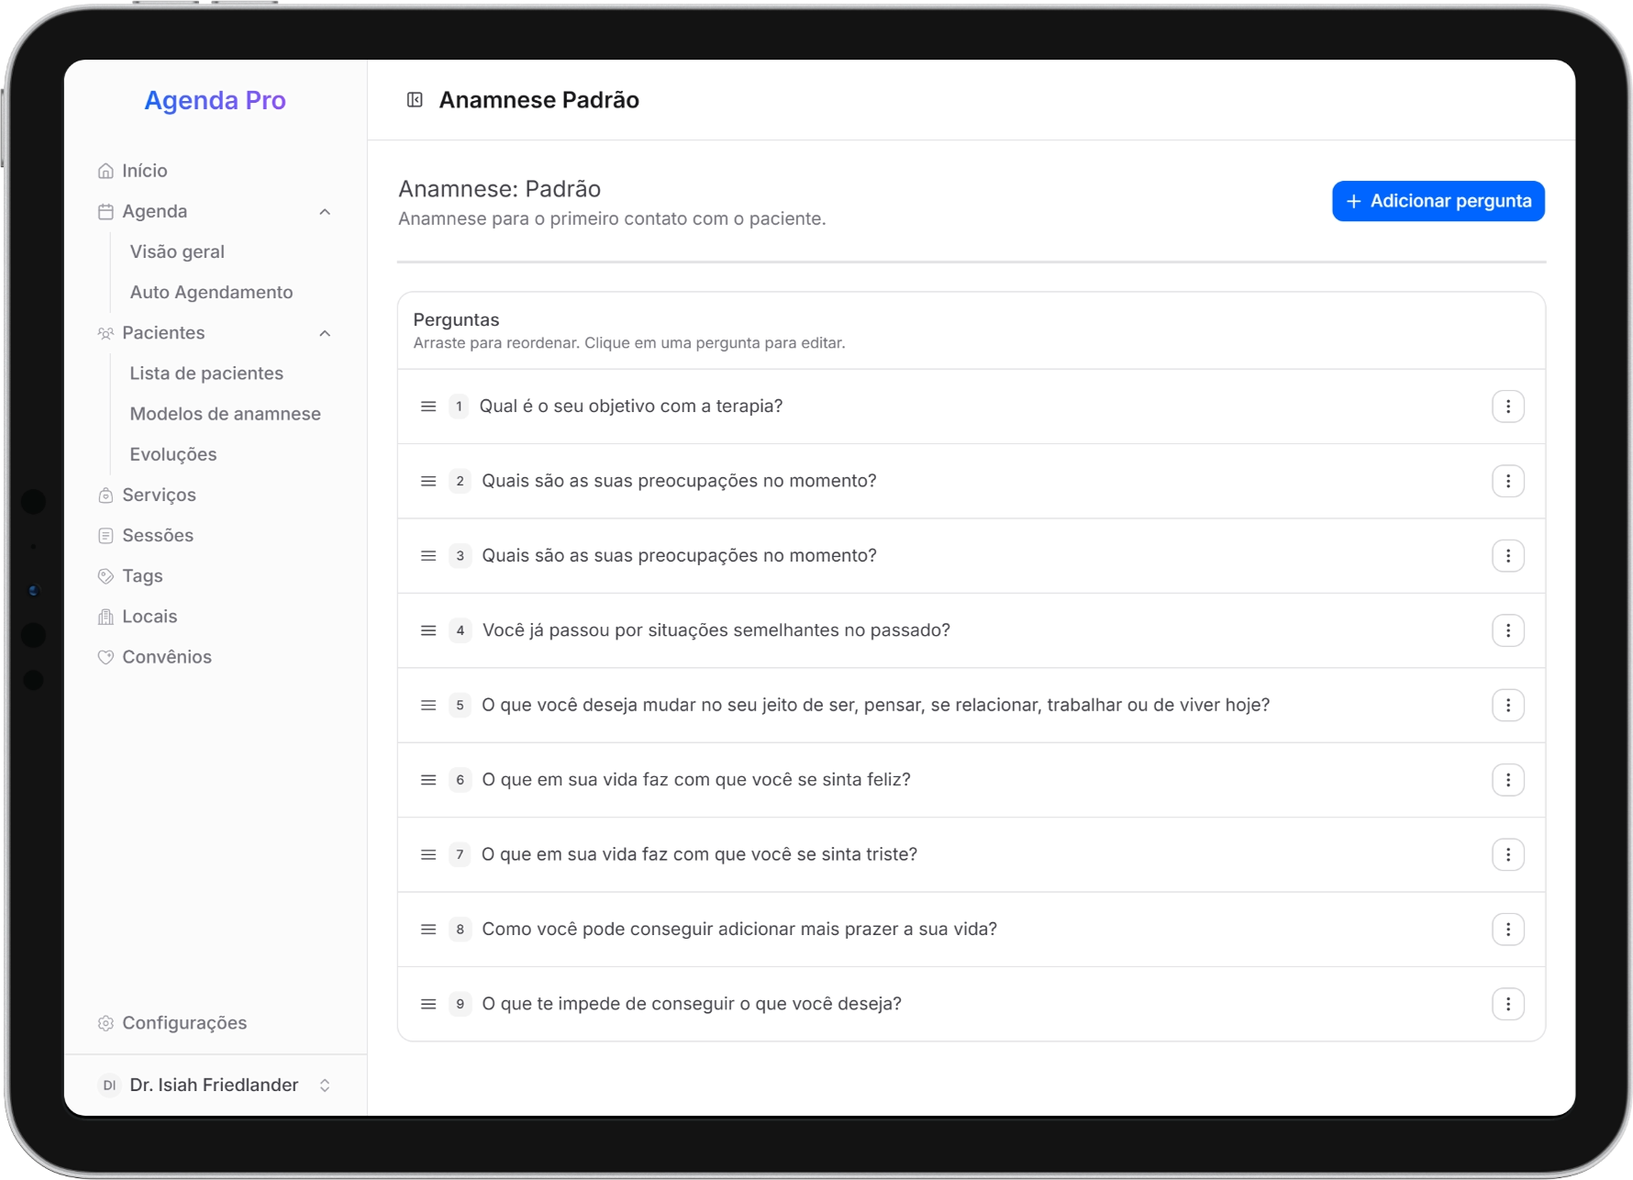Image resolution: width=1633 pixels, height=1180 pixels.
Task: Go to Modelos de anamnese
Action: click(225, 414)
